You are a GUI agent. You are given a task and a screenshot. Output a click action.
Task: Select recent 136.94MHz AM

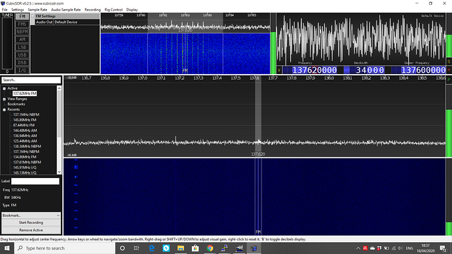pos(25,136)
